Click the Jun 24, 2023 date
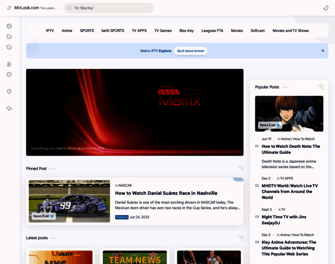The width and height of the screenshot is (335, 264). coord(139,217)
